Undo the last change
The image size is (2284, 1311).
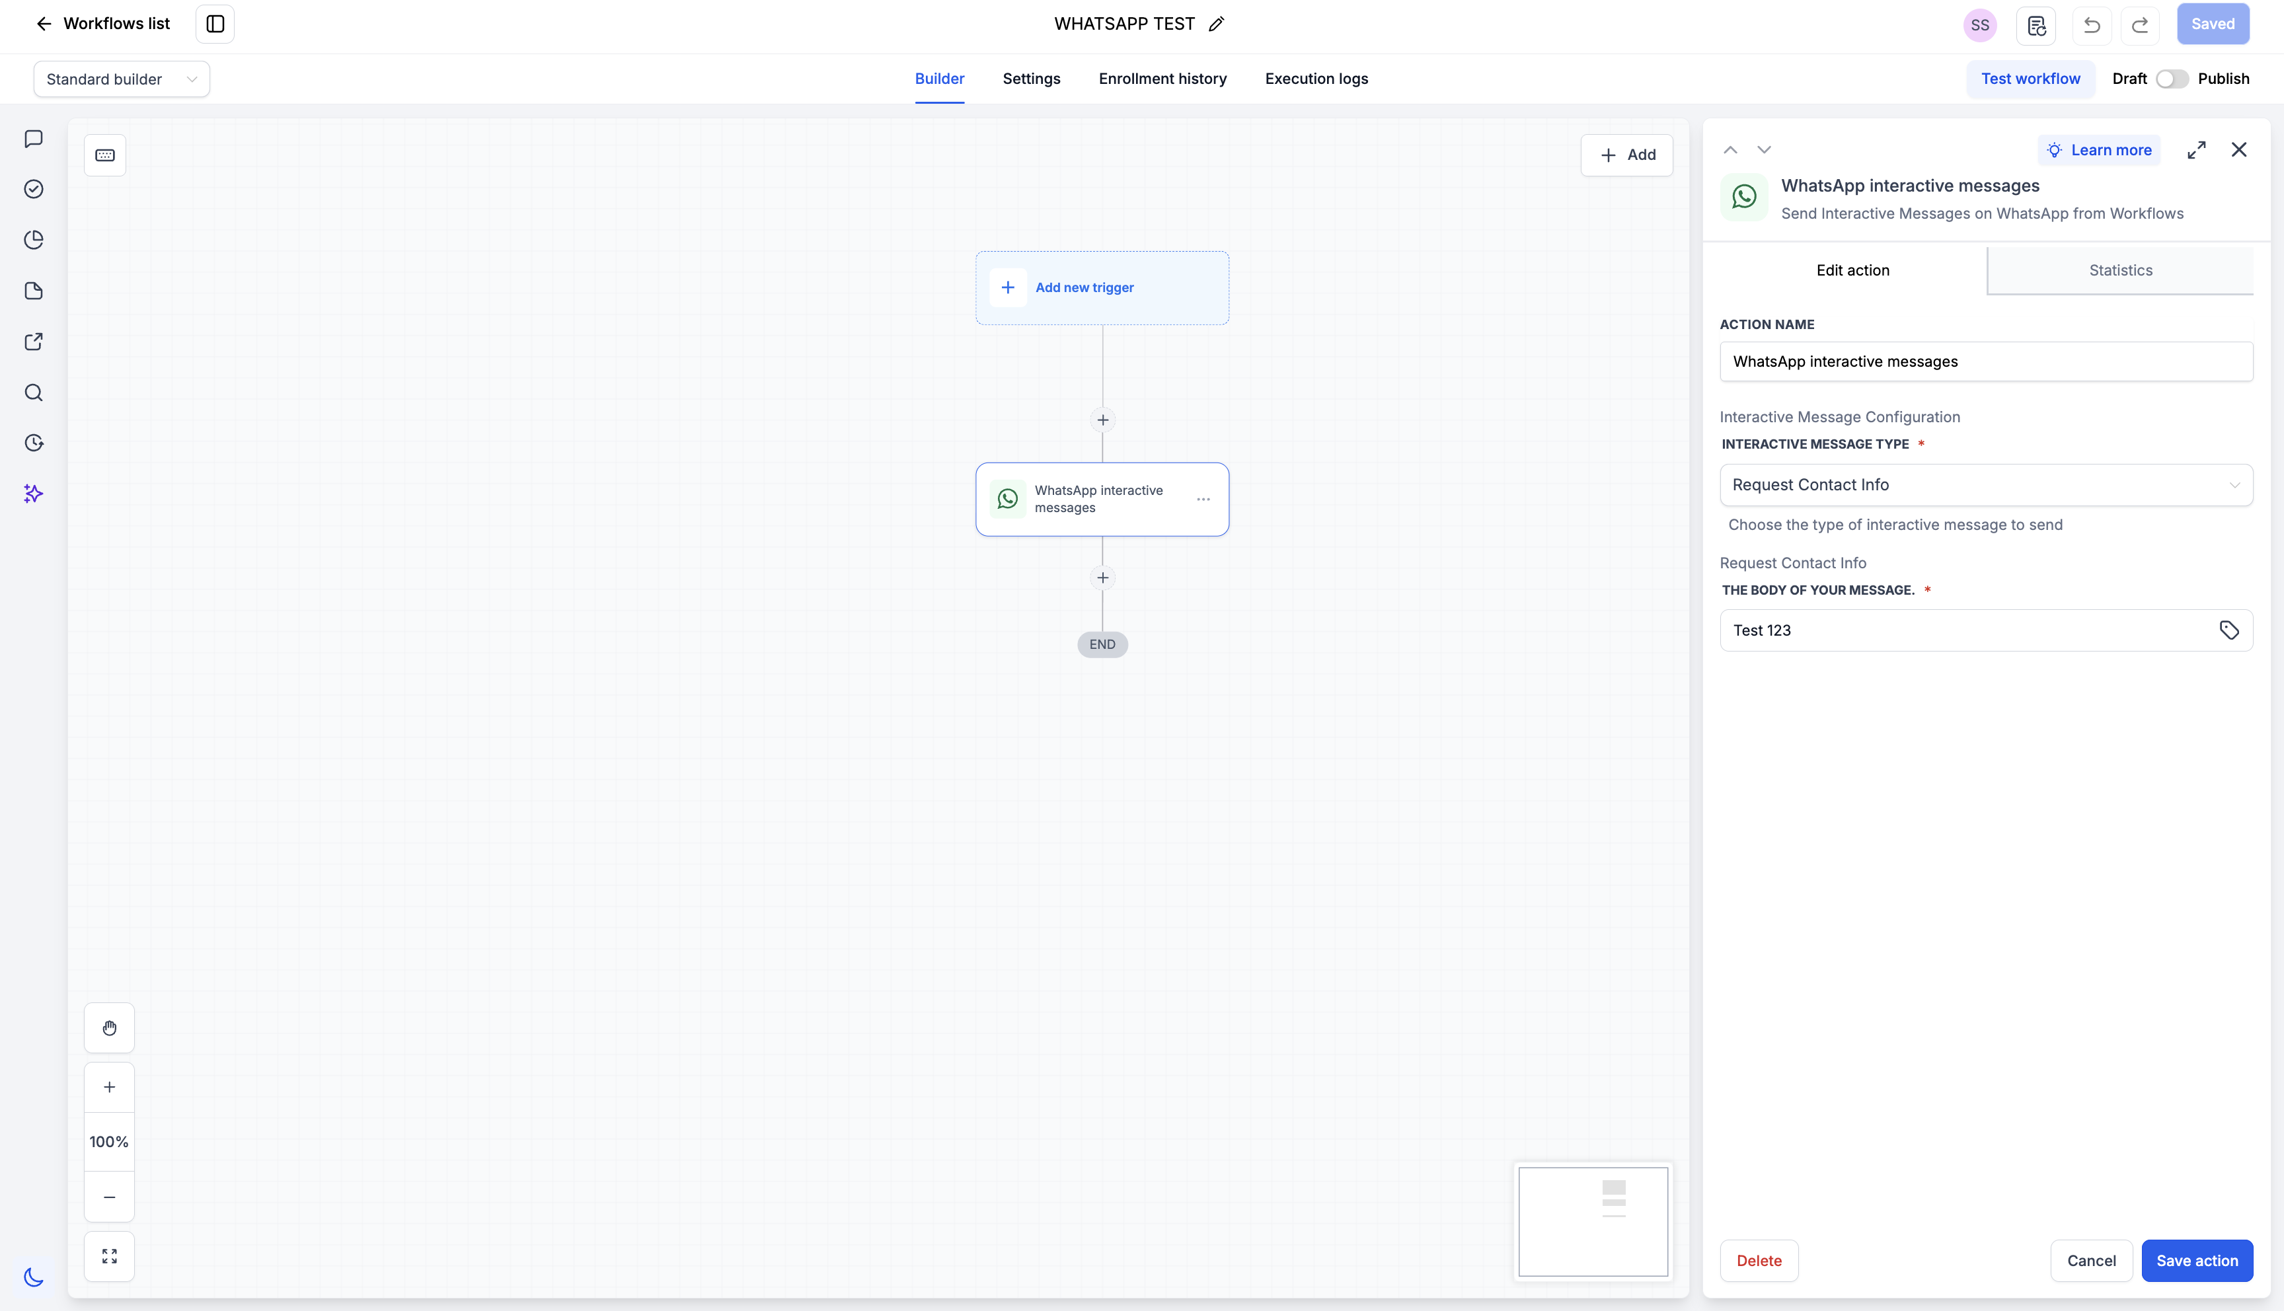pyautogui.click(x=2091, y=25)
